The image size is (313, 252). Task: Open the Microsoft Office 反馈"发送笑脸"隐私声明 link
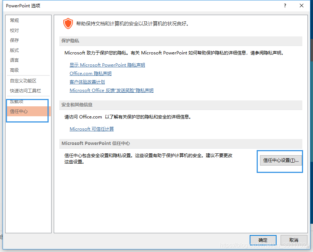111,90
